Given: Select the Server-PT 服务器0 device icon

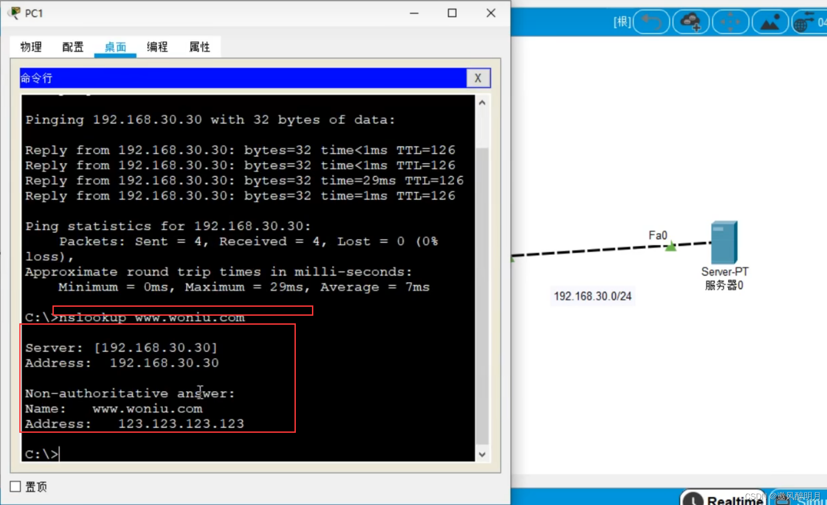Looking at the screenshot, I should point(723,243).
